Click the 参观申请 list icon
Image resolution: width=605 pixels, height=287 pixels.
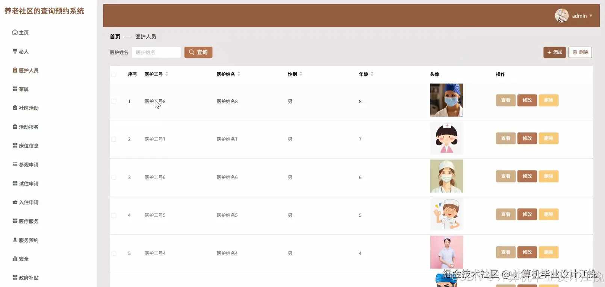[x=15, y=164]
